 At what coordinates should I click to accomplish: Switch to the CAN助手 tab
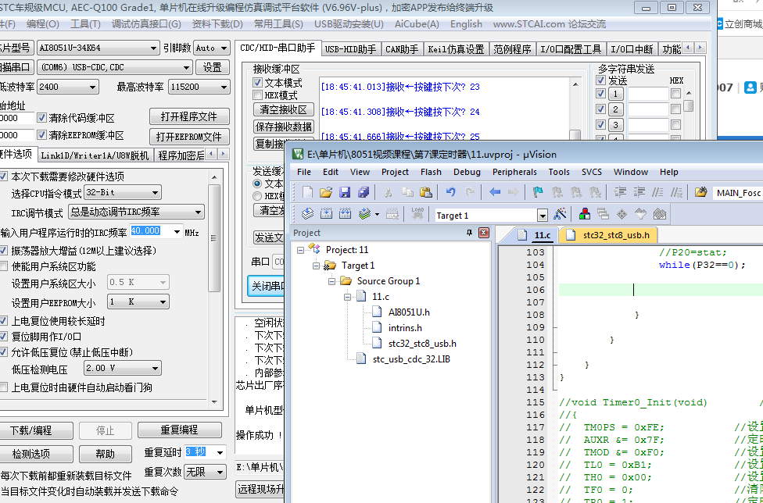(402, 49)
